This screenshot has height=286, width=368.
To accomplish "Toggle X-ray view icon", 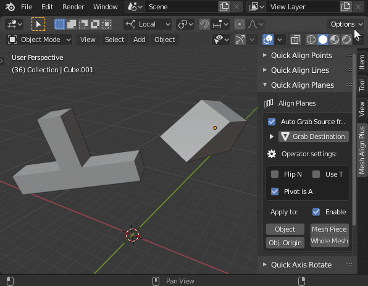I will pyautogui.click(x=296, y=40).
